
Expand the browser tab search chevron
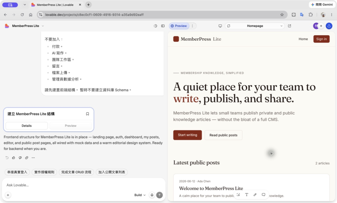[x=25, y=5]
